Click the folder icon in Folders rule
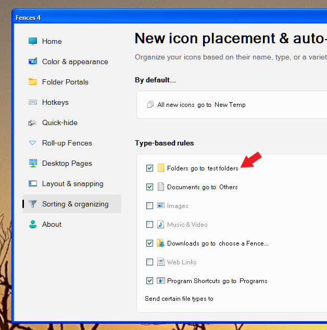 point(161,168)
